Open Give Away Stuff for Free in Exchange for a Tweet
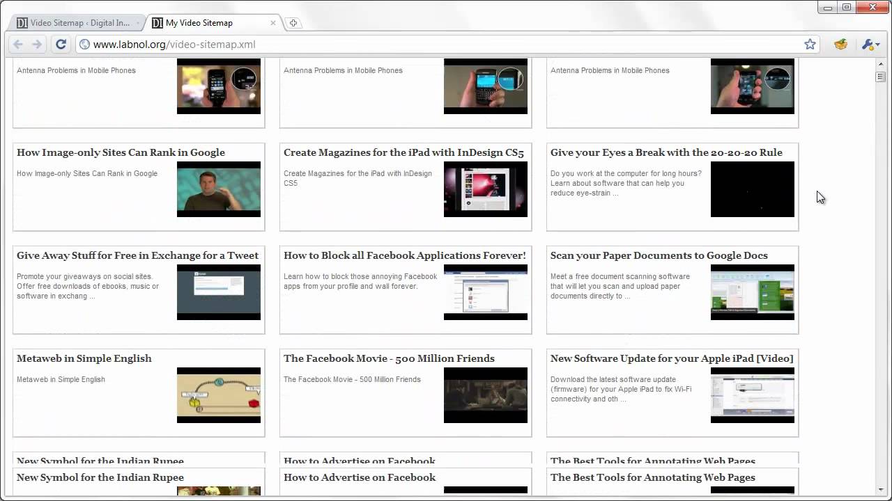 tap(137, 255)
